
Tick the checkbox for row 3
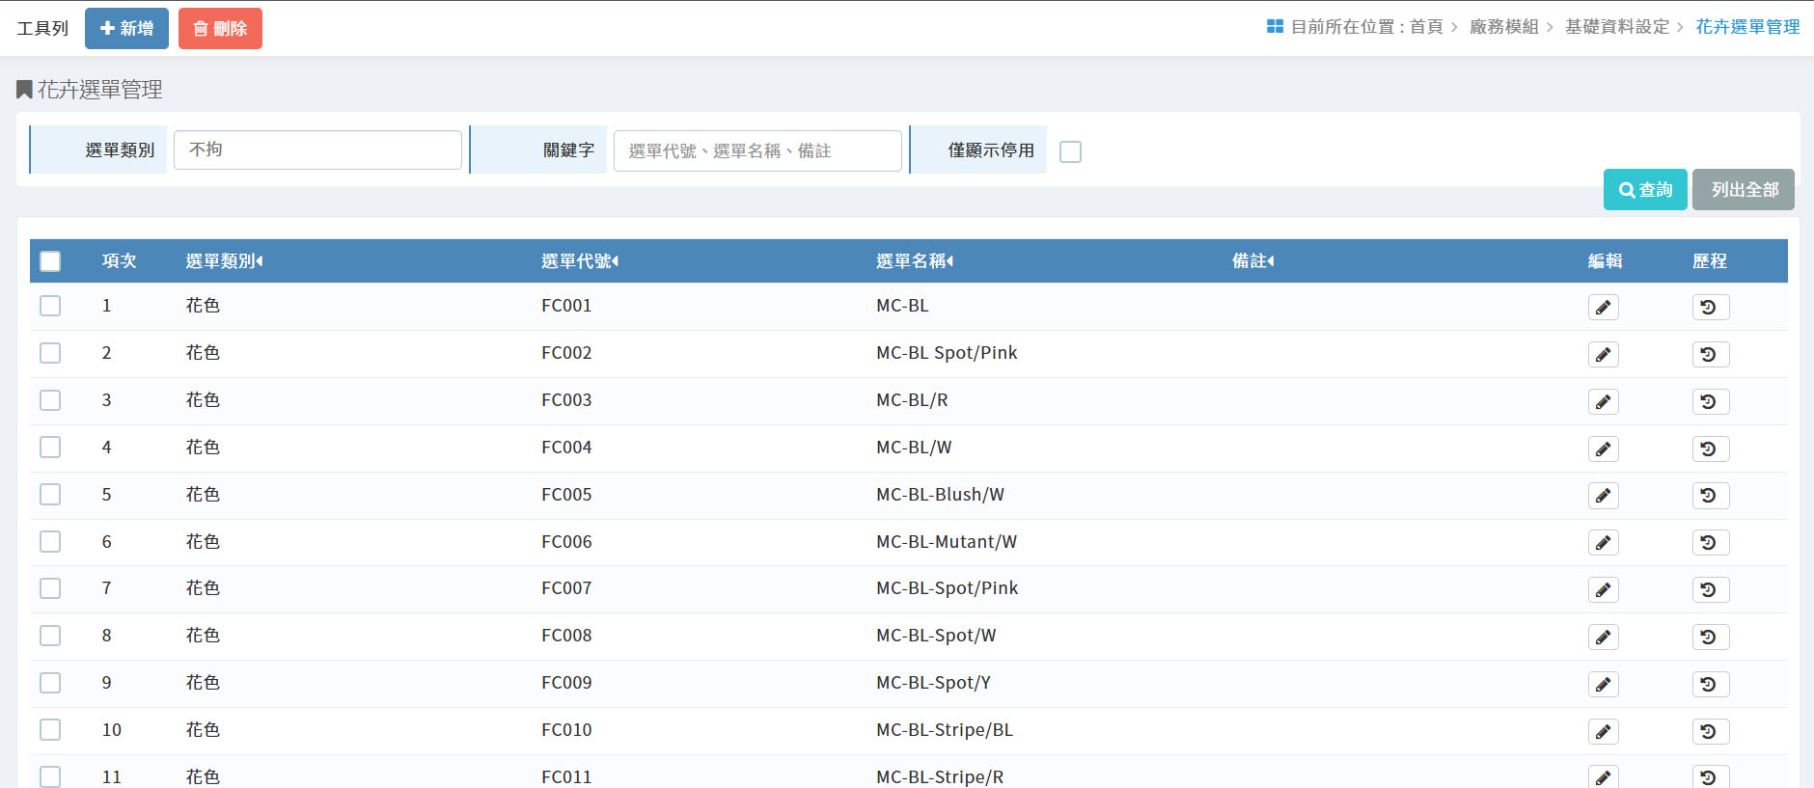click(50, 400)
